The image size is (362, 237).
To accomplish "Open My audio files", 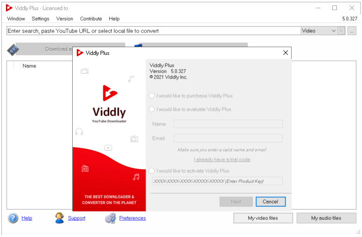I will pos(326,218).
